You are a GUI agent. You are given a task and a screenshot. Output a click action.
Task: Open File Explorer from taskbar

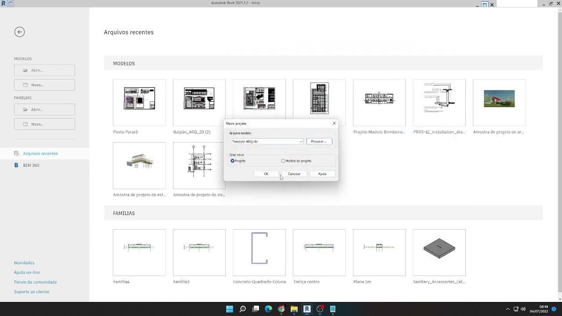click(x=294, y=309)
